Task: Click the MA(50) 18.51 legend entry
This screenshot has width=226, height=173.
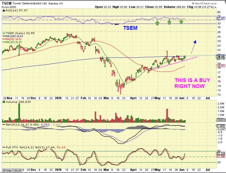Action: 12,39
